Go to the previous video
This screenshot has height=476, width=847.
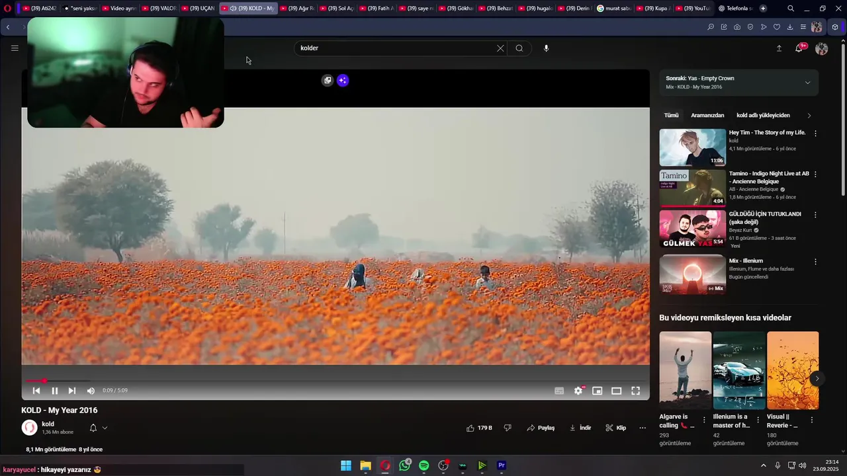click(36, 391)
